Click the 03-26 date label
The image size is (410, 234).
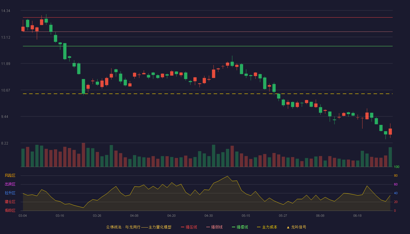(x=97, y=216)
